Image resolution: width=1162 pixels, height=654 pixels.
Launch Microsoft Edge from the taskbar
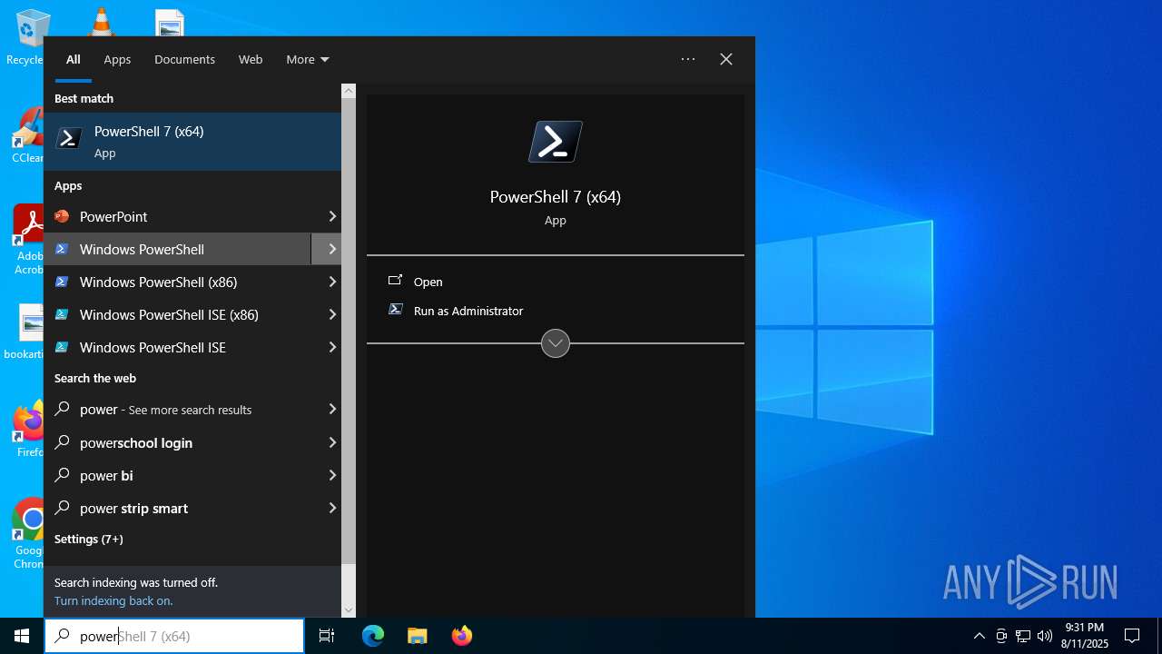pyautogui.click(x=373, y=636)
